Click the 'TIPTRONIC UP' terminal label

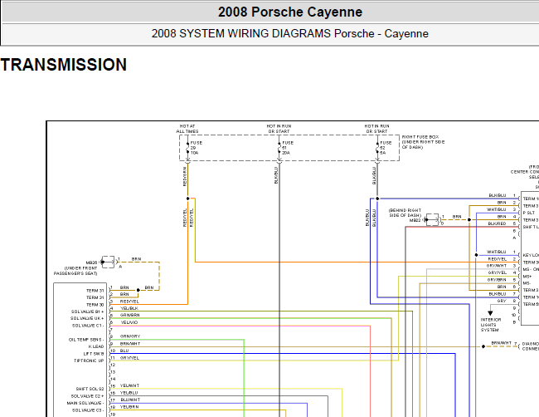click(x=89, y=361)
